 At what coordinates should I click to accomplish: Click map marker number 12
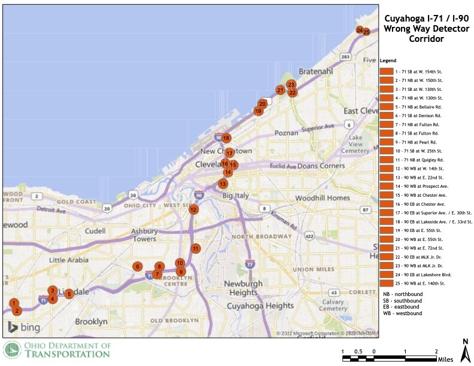point(193,209)
